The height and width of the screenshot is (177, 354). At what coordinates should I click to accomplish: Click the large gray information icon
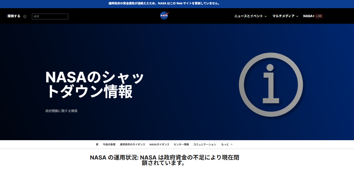click(271, 85)
